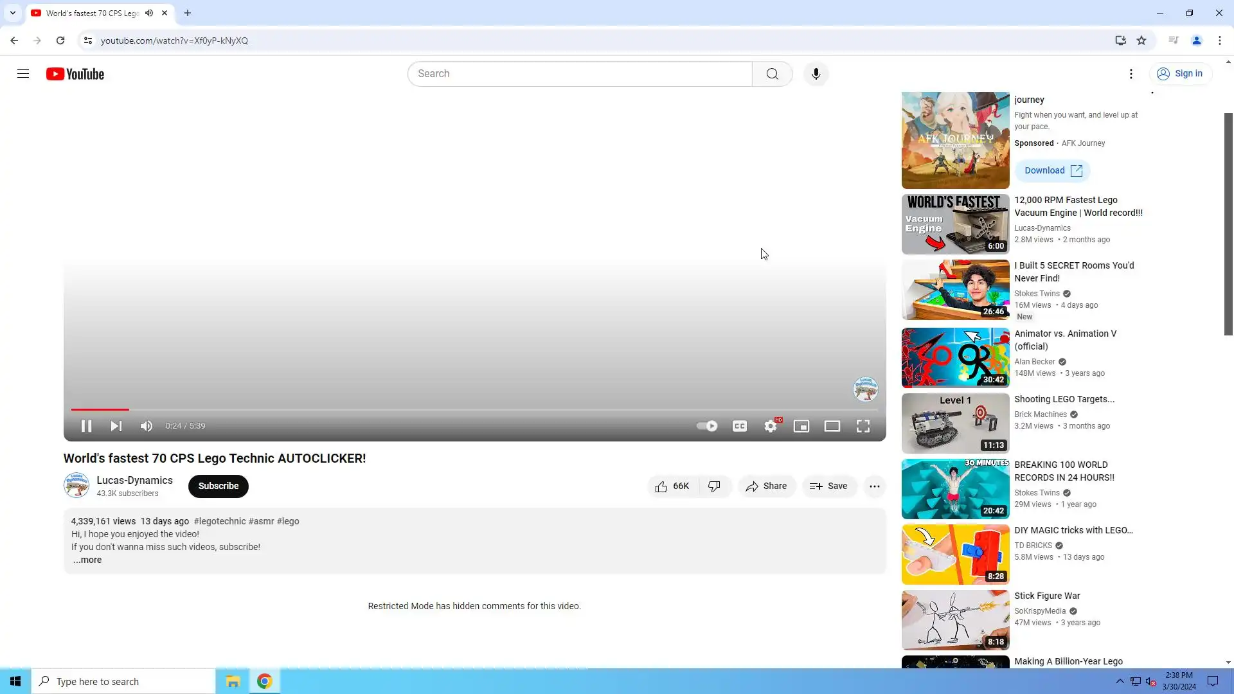Toggle closed captions on the video
This screenshot has width=1234, height=694.
tap(740, 426)
